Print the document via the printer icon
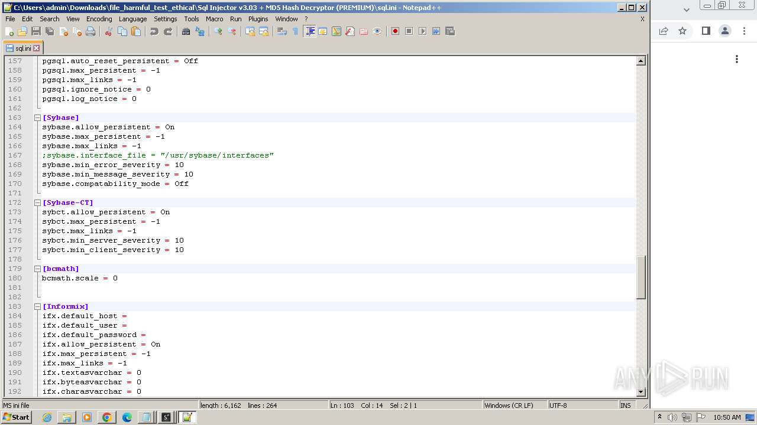Image resolution: width=757 pixels, height=425 pixels. [x=90, y=31]
